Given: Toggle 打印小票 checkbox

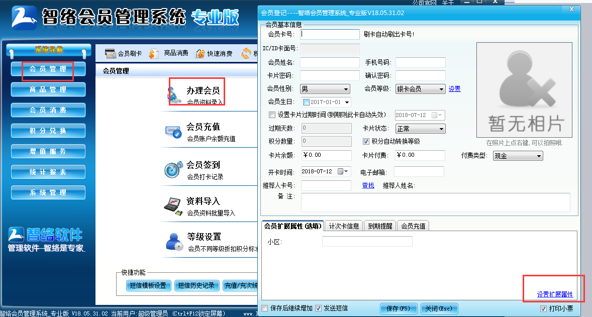Looking at the screenshot, I should click(543, 308).
